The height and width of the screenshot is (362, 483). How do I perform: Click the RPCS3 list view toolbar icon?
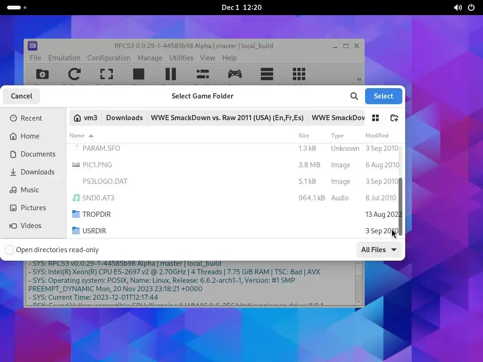point(267,74)
